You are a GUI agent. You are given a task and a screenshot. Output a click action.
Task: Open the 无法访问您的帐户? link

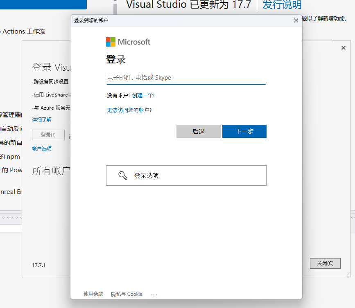pos(129,110)
